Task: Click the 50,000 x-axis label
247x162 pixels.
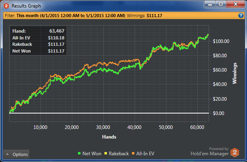Action: click(x=166, y=127)
